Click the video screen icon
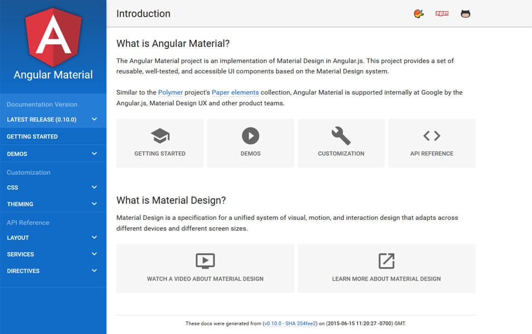 pos(205,261)
